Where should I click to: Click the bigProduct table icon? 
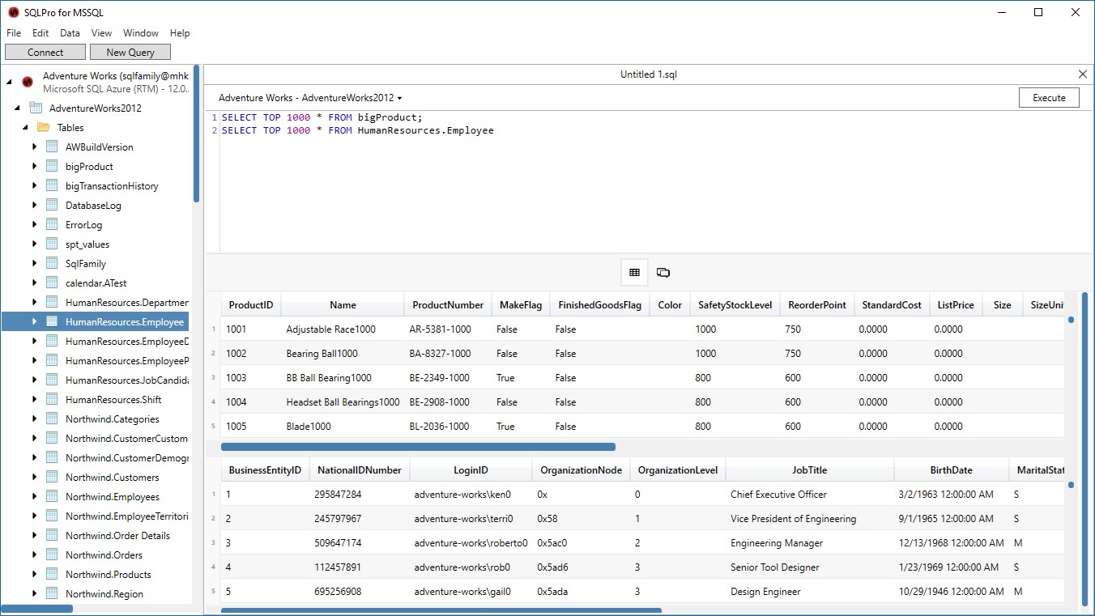(x=52, y=166)
